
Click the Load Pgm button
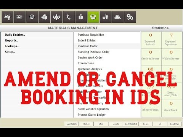point(175,124)
